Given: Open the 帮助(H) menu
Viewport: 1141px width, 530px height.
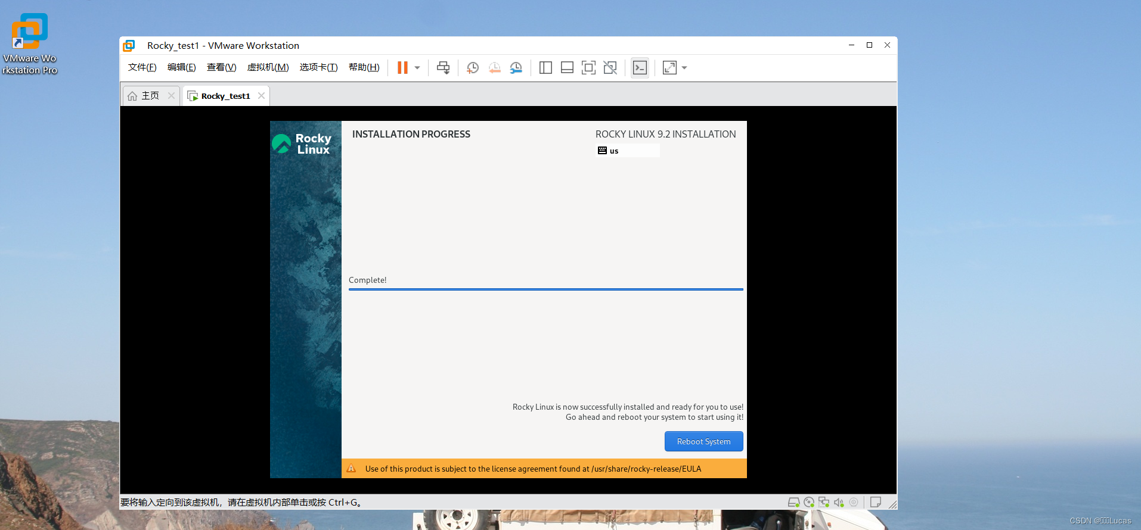Looking at the screenshot, I should (x=364, y=67).
